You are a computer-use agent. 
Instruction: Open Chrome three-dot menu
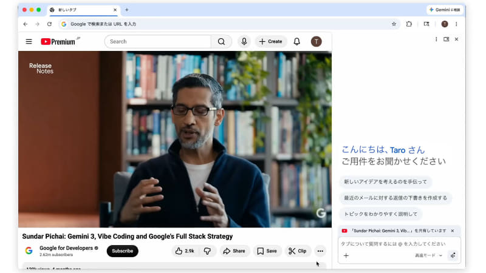tap(456, 24)
